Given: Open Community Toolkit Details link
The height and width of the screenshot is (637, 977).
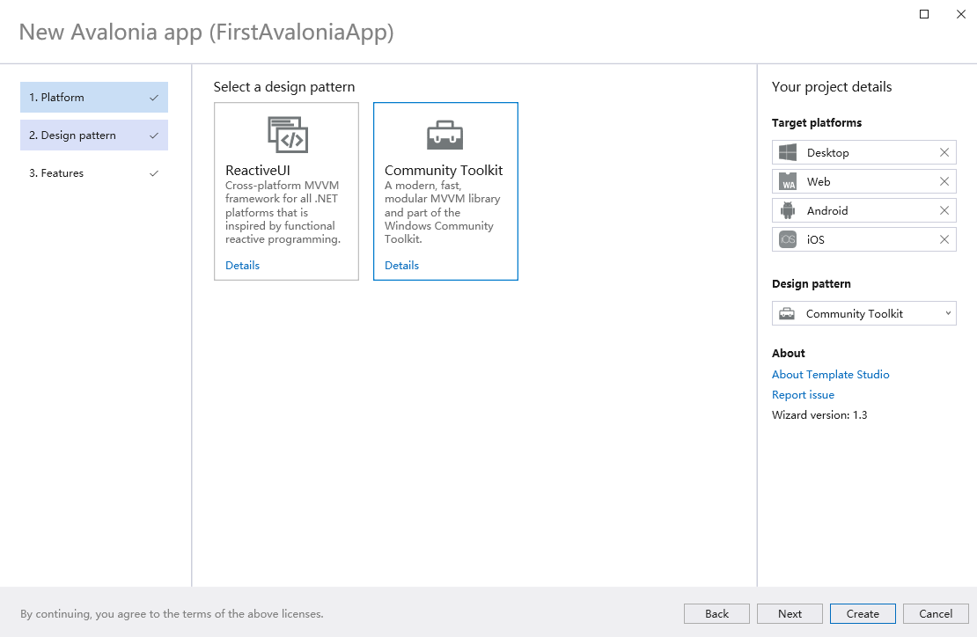Looking at the screenshot, I should click(401, 265).
